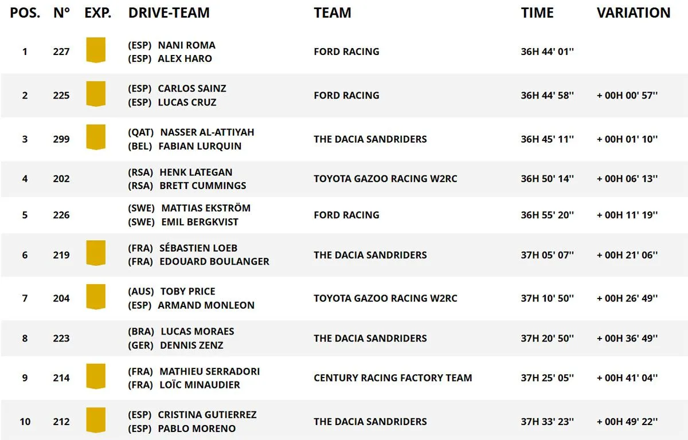Screen dimensions: 688x440
Task: Select the yellow badge beside Nasser Al-Attiyah
Action: (x=96, y=137)
